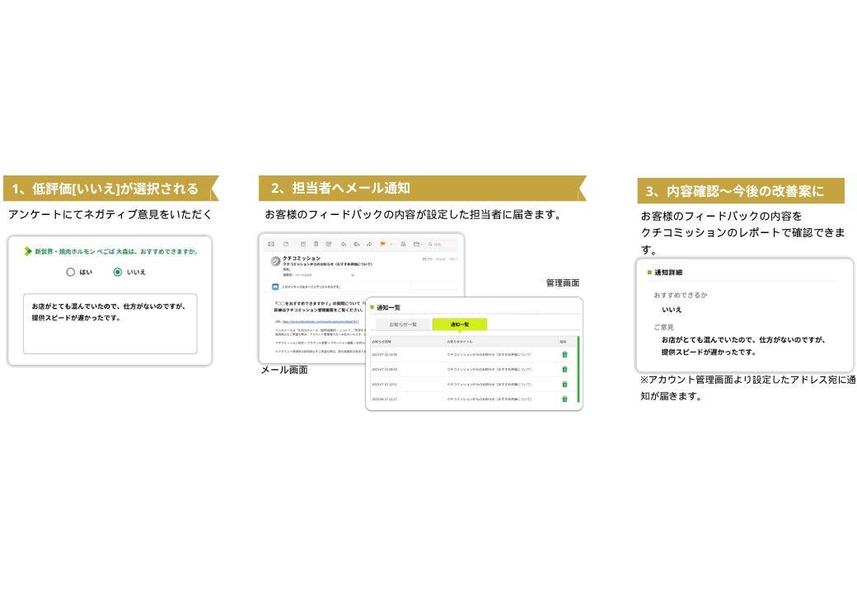Click the 通知一覧 panel heading
Screen dimensions: 857x593
[388, 307]
